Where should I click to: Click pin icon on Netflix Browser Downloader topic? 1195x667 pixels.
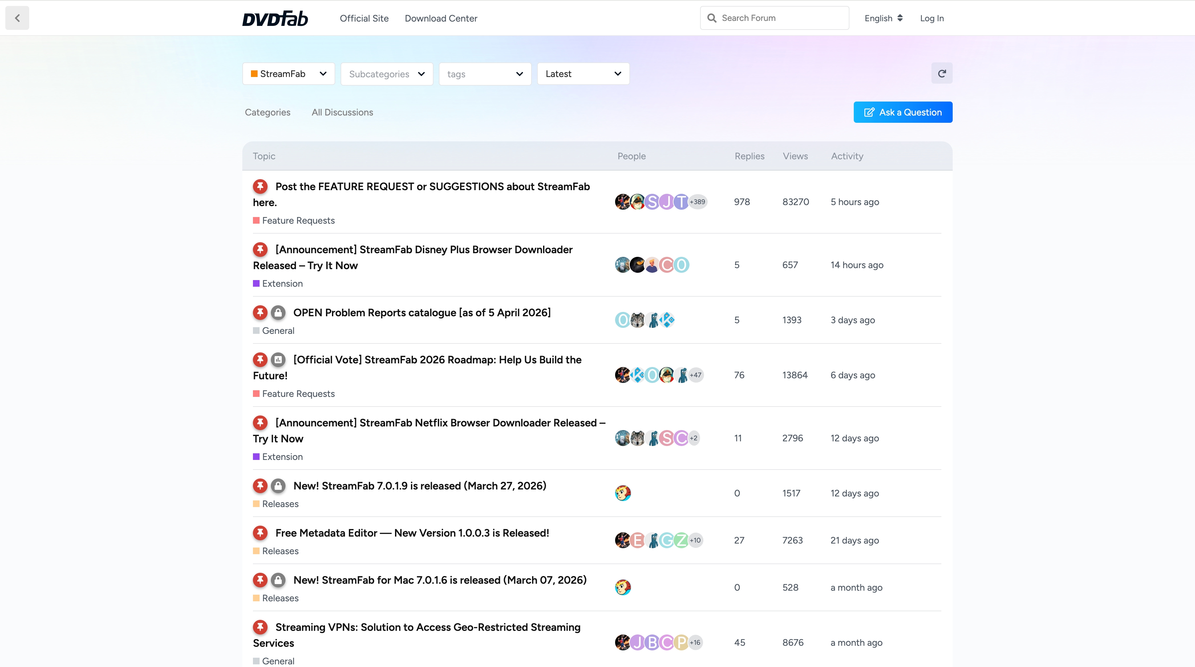point(260,422)
